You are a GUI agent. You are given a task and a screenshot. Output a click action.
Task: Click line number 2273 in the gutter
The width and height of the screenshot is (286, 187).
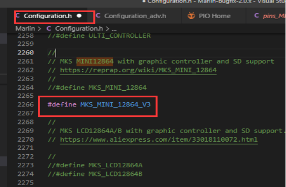(x=26, y=165)
